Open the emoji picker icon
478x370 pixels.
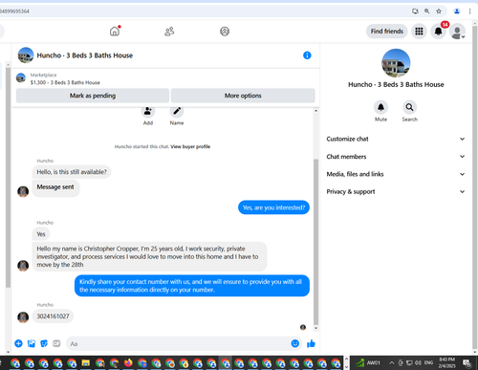(x=295, y=343)
